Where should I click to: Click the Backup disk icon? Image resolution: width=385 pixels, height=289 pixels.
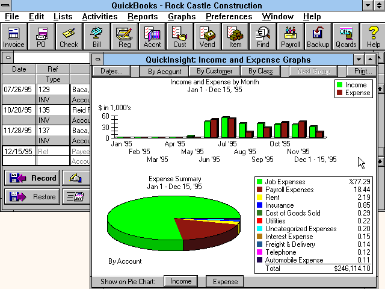click(x=318, y=37)
